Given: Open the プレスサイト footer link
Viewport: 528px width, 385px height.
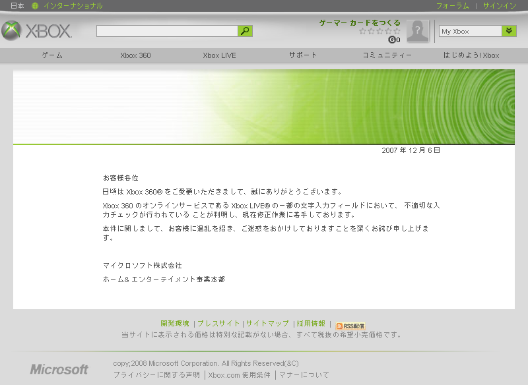Looking at the screenshot, I should click(x=218, y=324).
